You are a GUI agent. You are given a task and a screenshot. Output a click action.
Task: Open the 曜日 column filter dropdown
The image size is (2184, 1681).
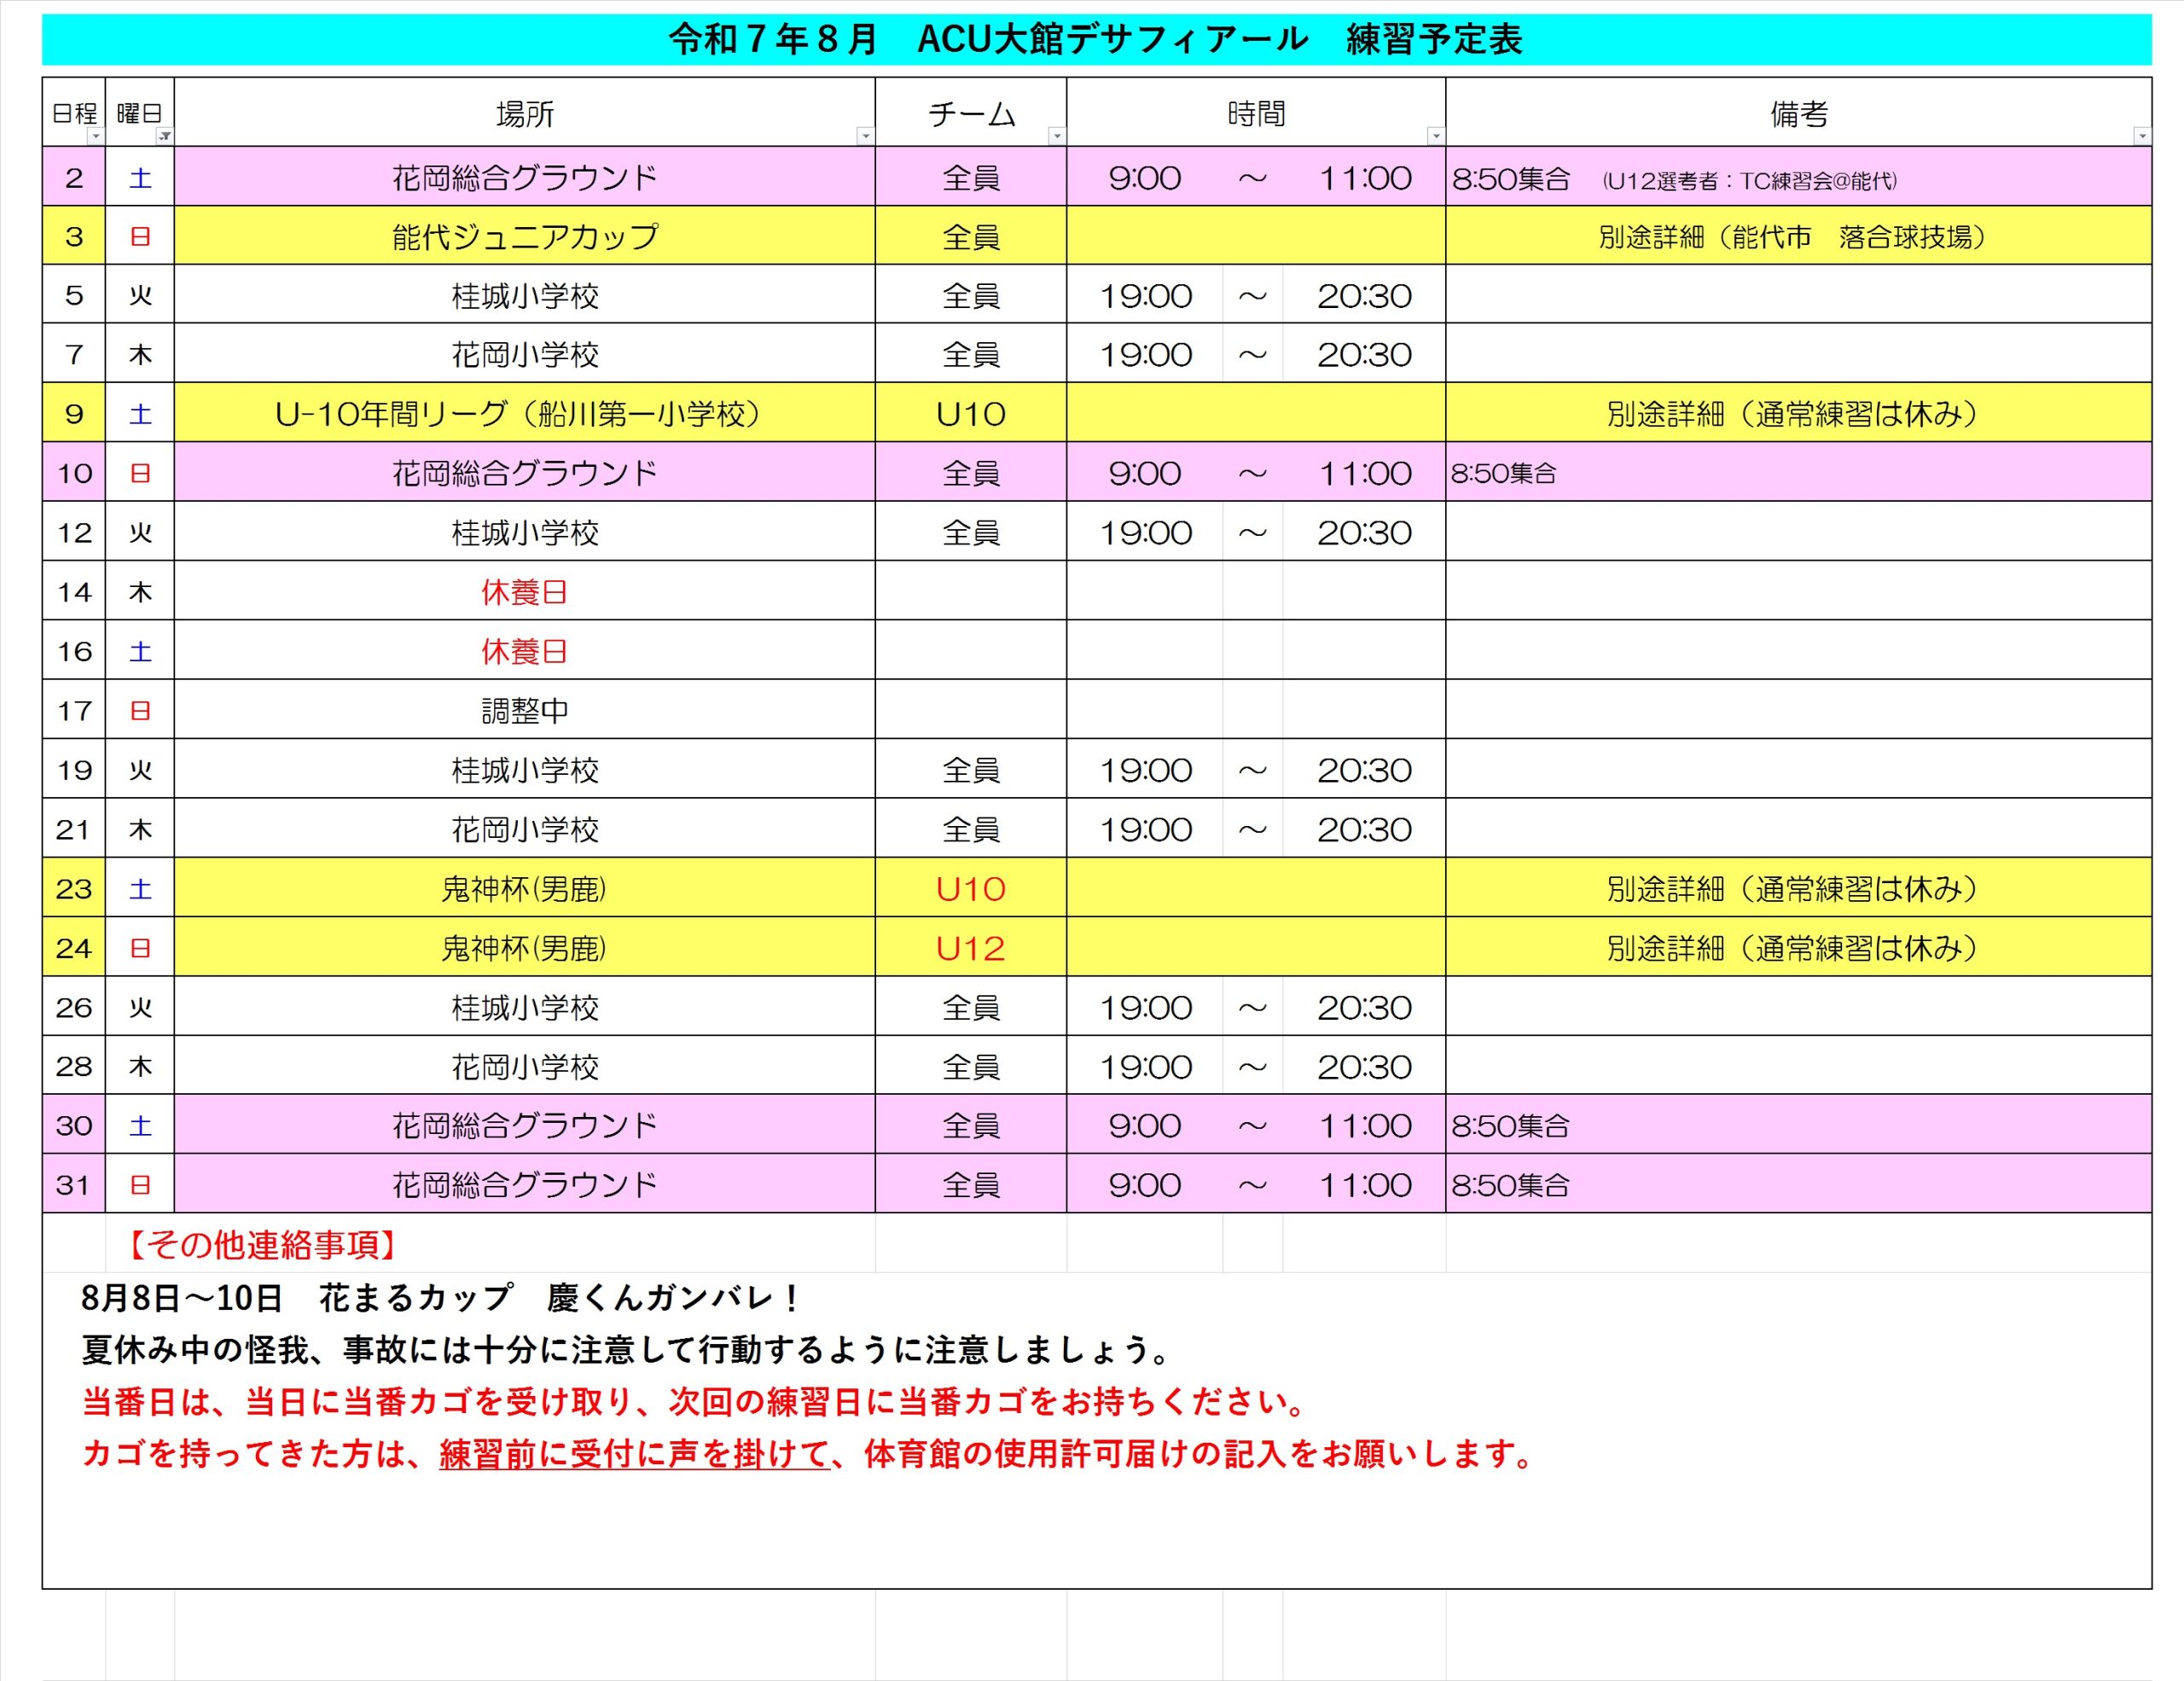click(165, 136)
